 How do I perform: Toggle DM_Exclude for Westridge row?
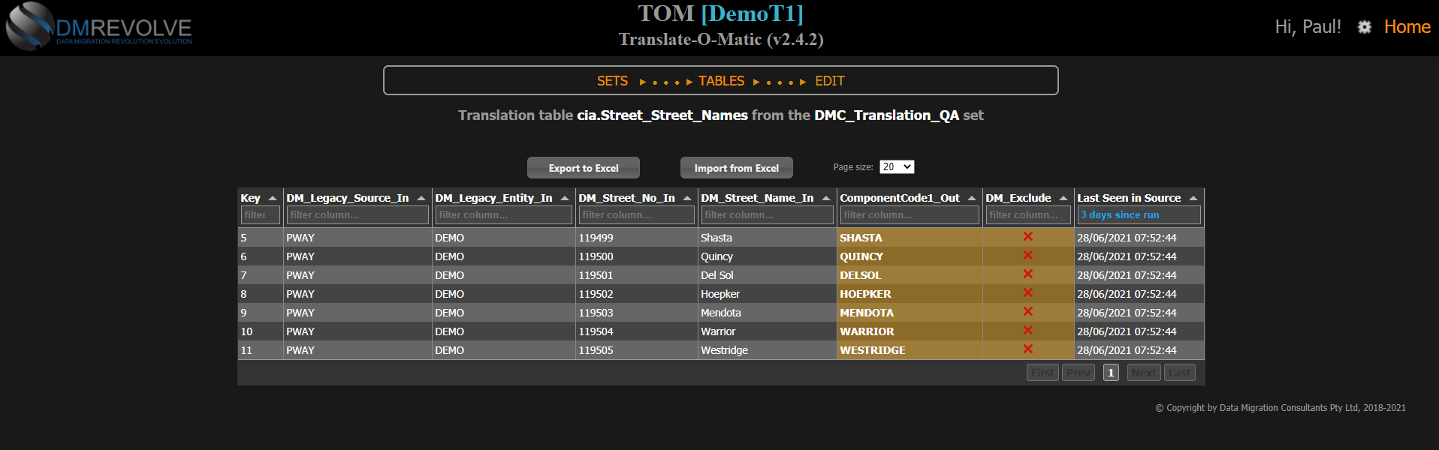(1027, 349)
